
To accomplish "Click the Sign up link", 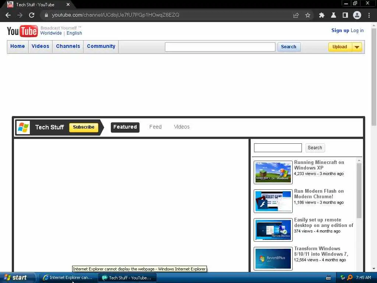I will coord(340,31).
